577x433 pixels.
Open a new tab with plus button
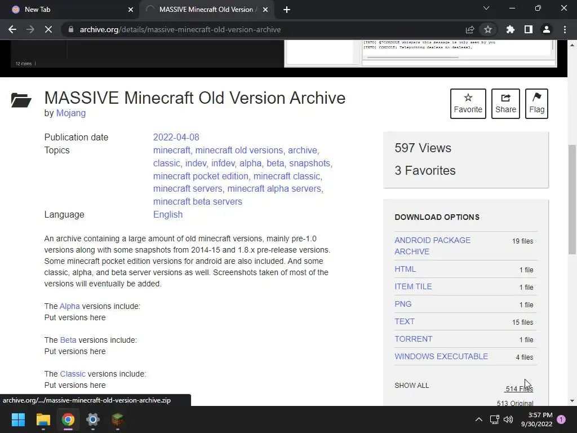click(287, 10)
